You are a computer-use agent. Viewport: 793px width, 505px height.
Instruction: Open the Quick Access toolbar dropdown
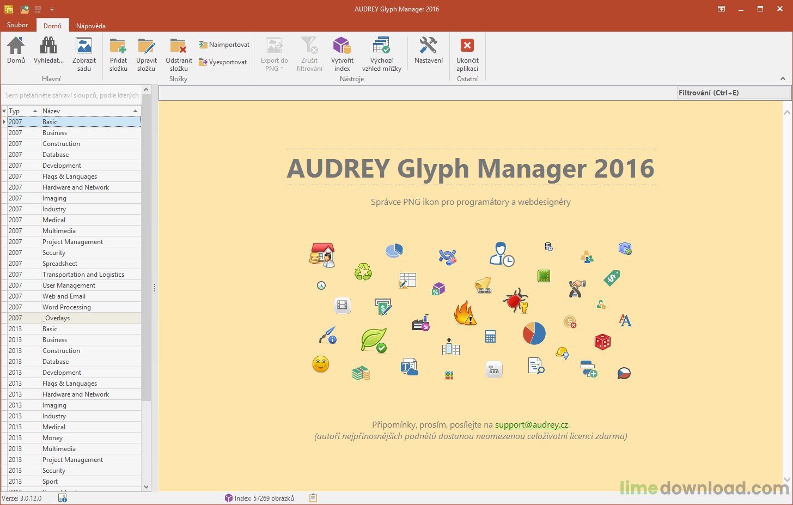pyautogui.click(x=52, y=9)
